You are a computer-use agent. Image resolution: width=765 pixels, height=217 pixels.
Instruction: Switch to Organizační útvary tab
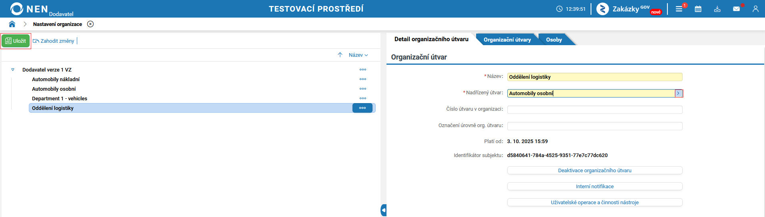tap(507, 40)
